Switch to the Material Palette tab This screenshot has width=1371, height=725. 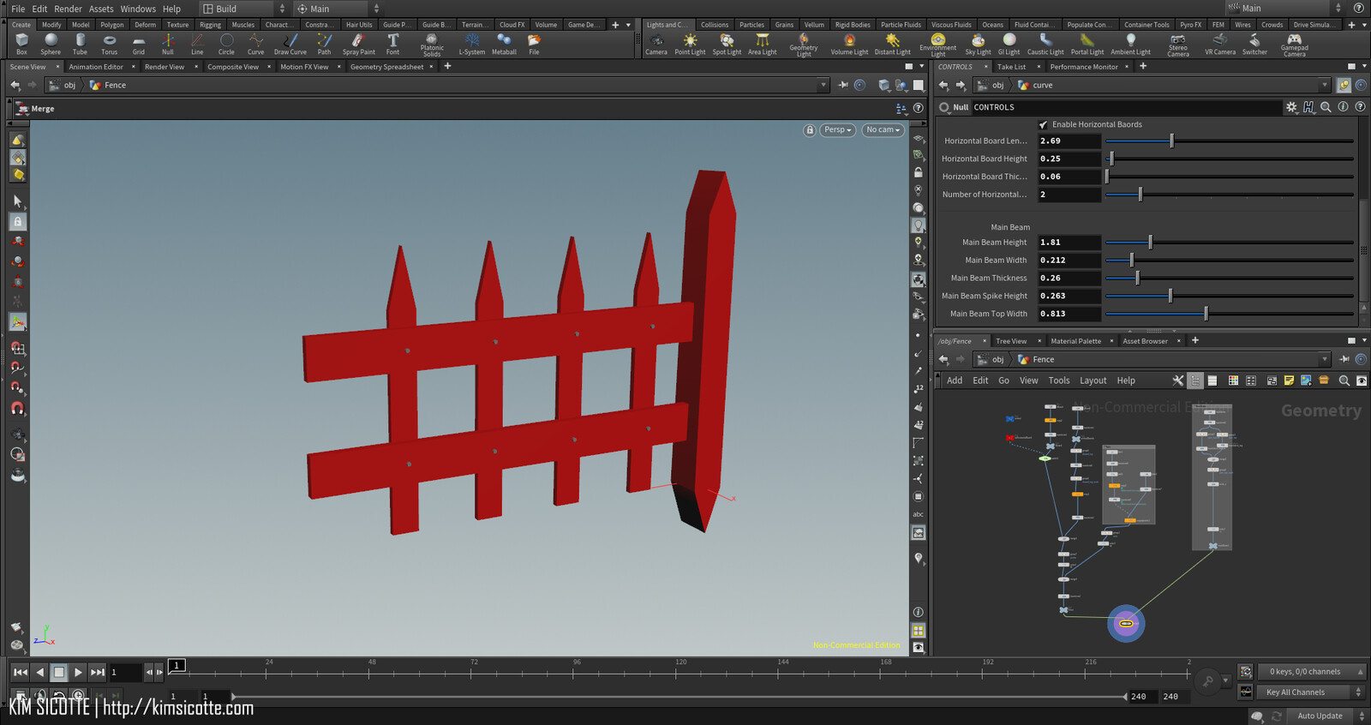pos(1075,341)
